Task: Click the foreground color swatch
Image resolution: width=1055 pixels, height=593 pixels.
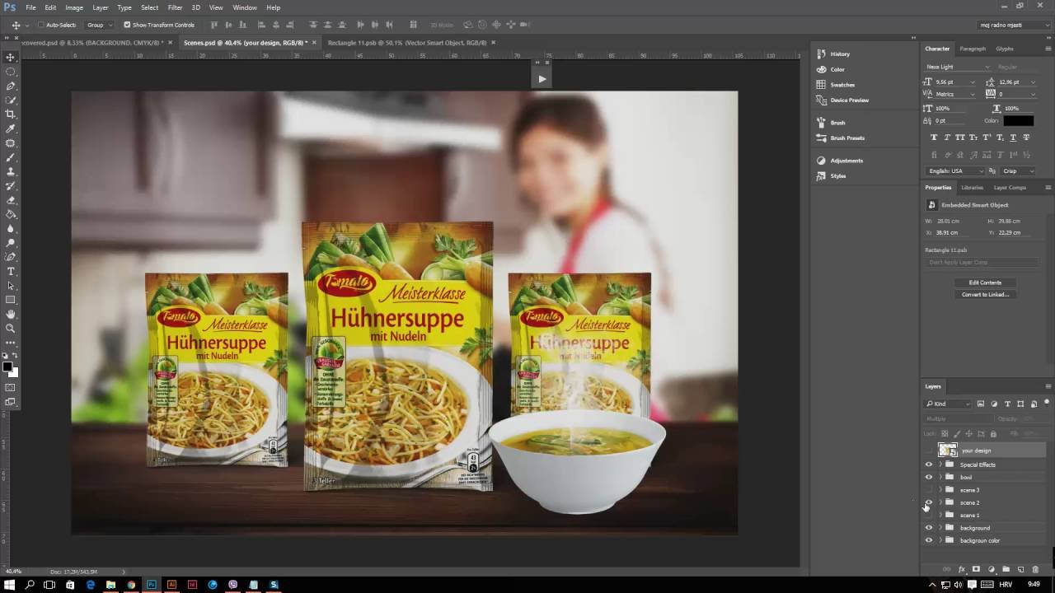Action: click(x=7, y=367)
